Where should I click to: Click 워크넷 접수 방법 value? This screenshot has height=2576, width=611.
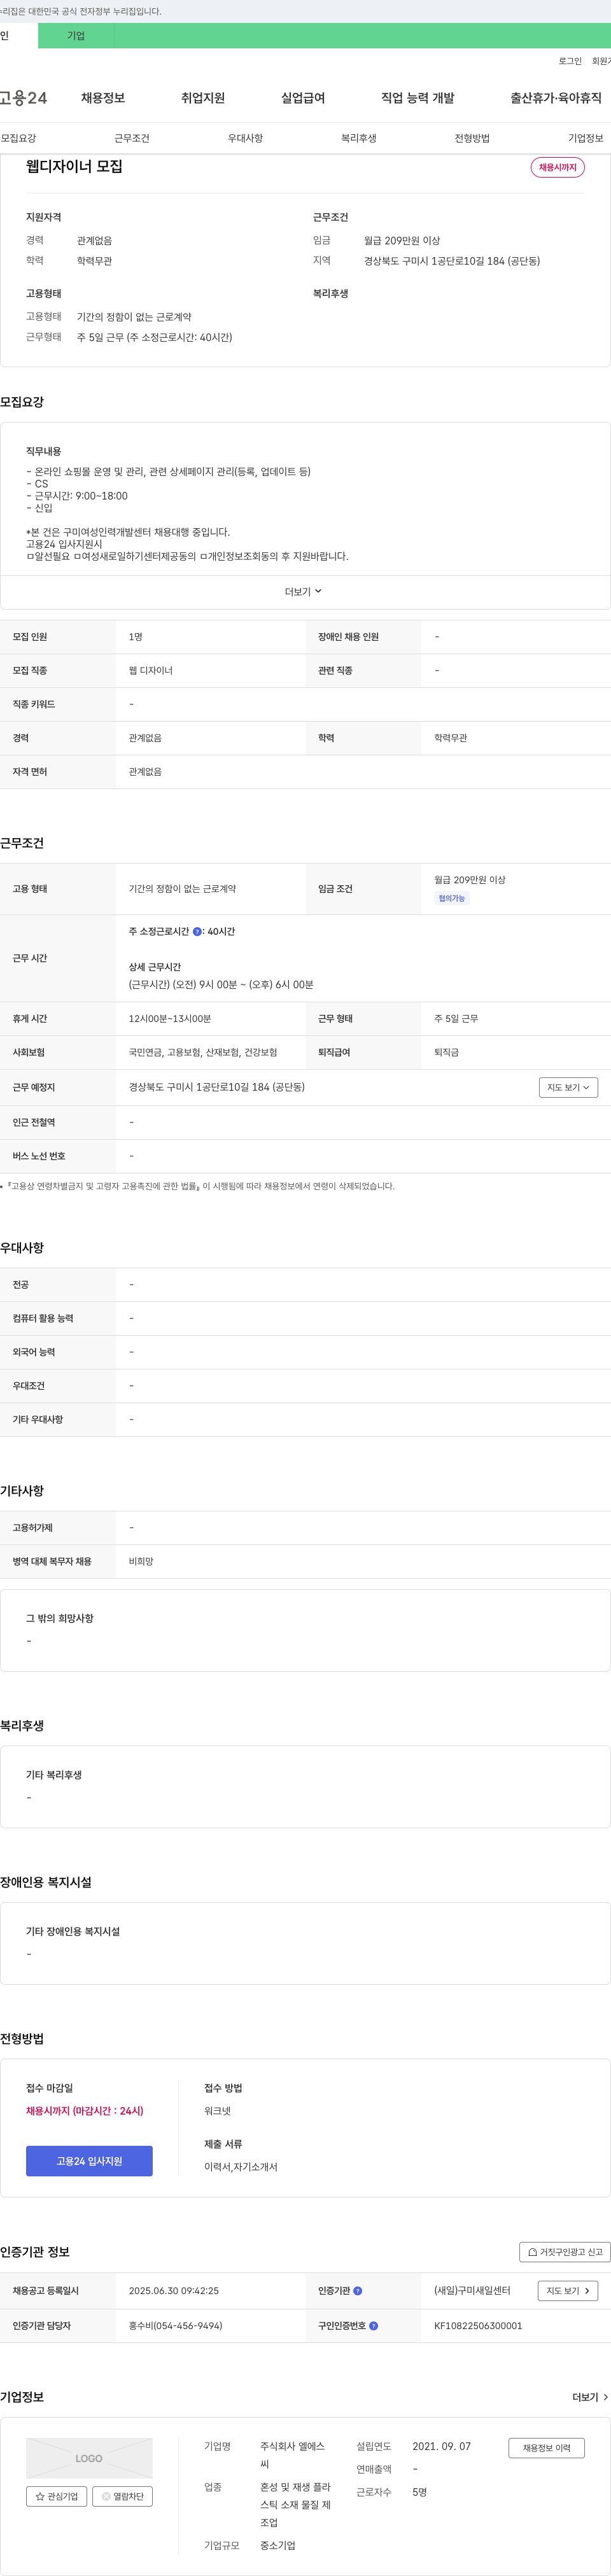pos(217,2111)
